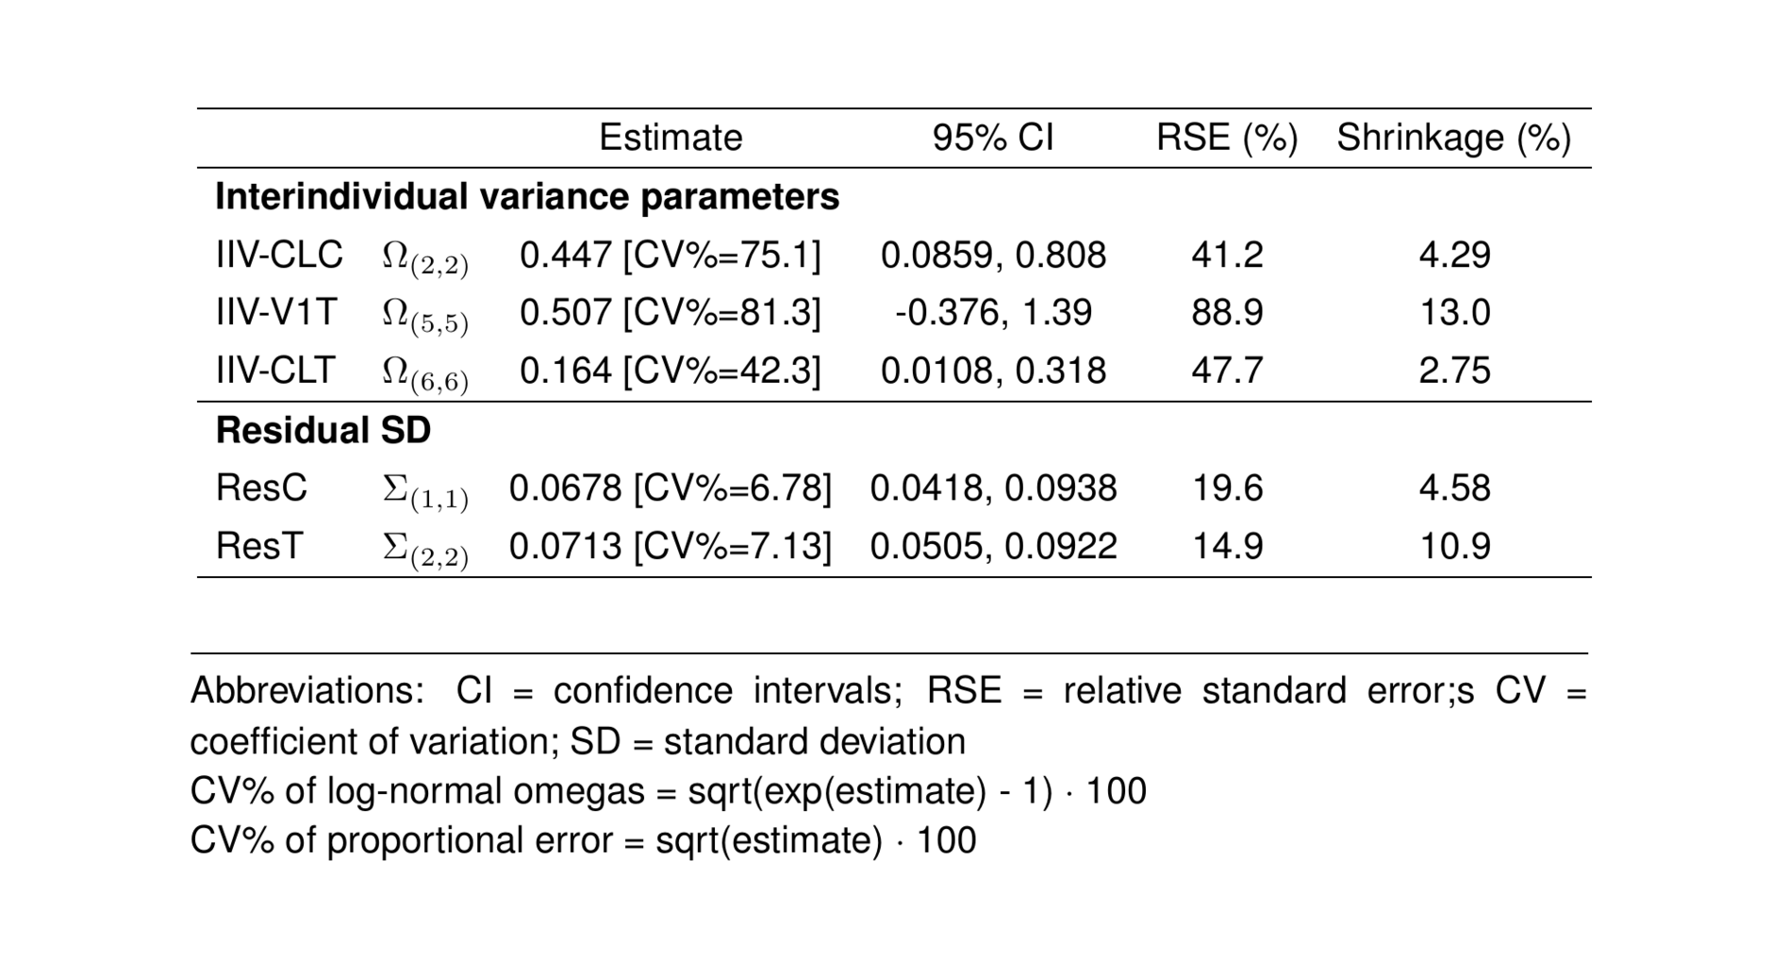Select the Residual SD section heading

tap(323, 430)
